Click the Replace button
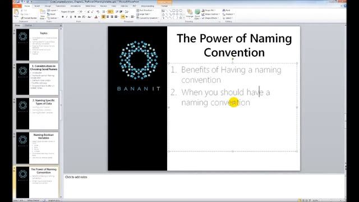 tap(228, 14)
